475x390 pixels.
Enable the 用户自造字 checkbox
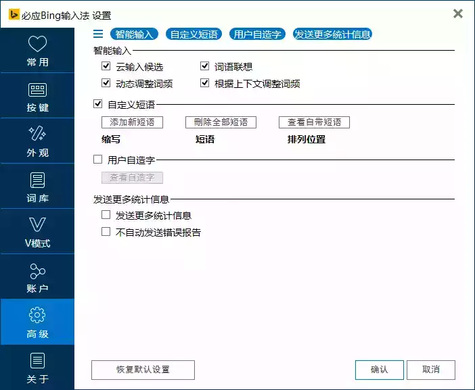point(97,160)
